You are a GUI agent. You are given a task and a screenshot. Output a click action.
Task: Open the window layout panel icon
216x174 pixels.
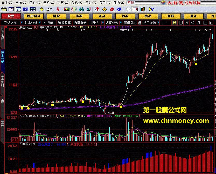click(x=135, y=9)
